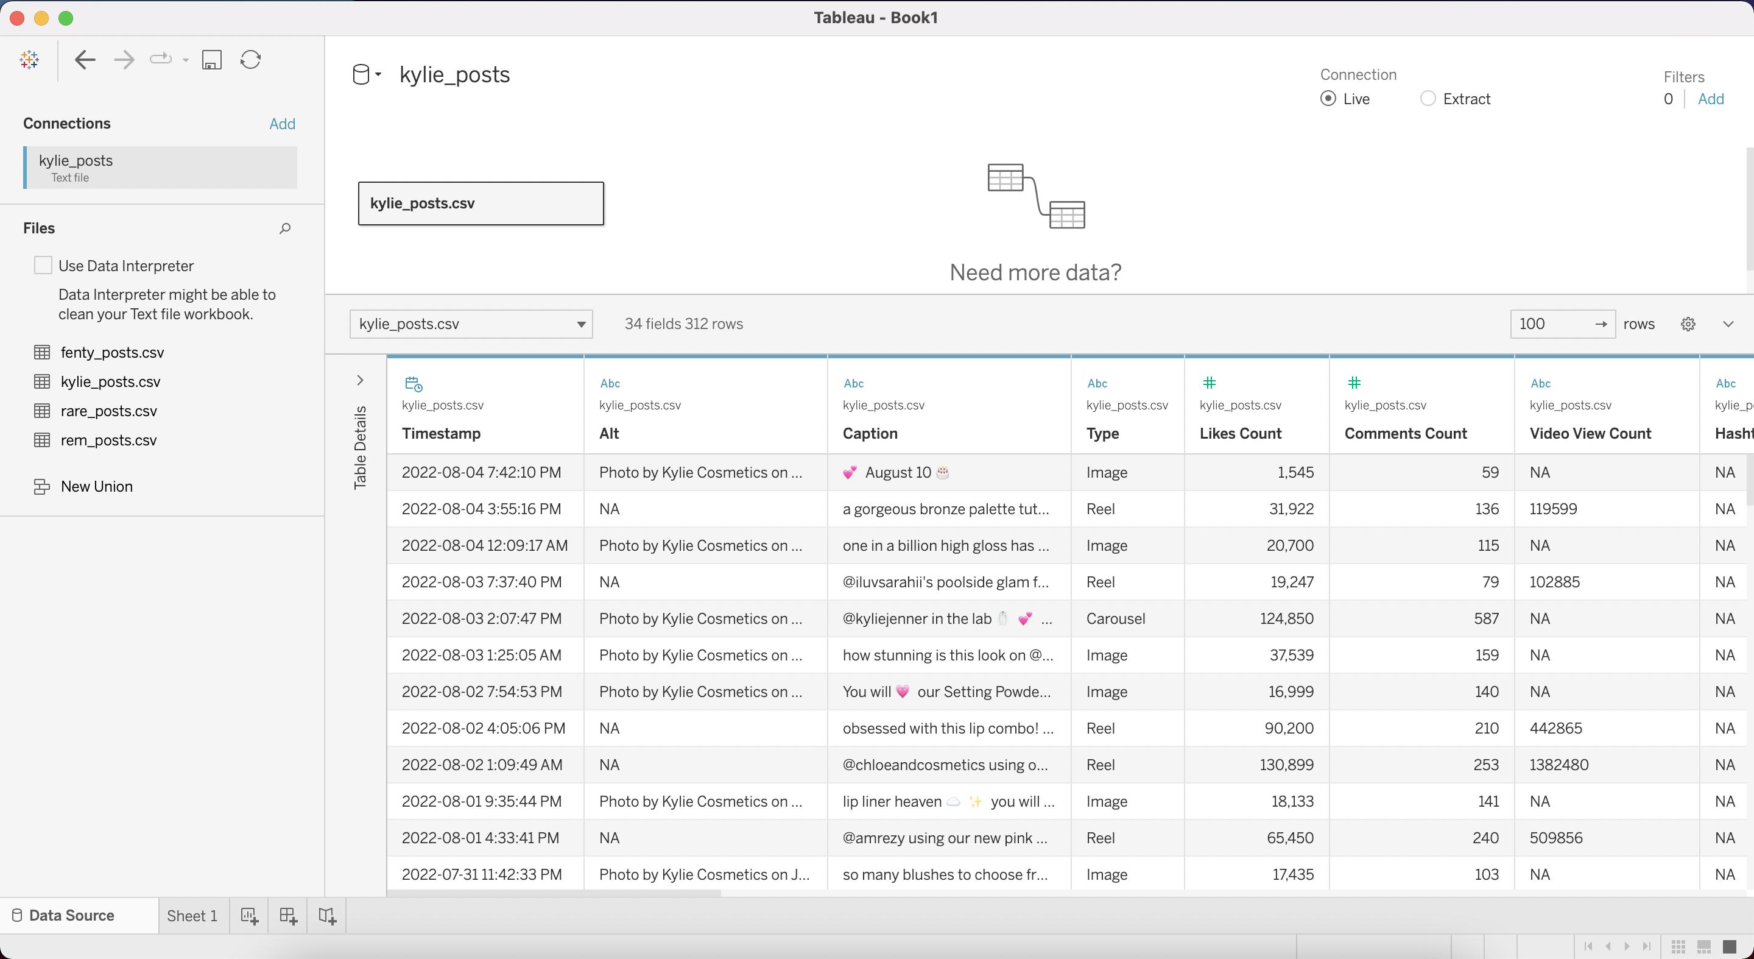The image size is (1754, 959).
Task: Click table icon beside rem_posts.csv
Action: [42, 440]
